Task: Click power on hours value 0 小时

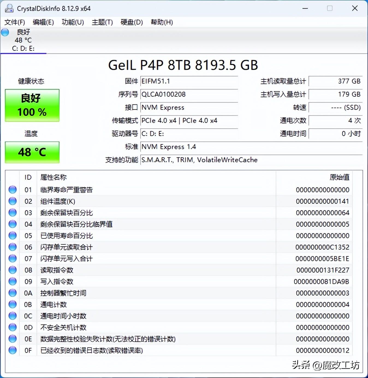Action: pyautogui.click(x=336, y=134)
